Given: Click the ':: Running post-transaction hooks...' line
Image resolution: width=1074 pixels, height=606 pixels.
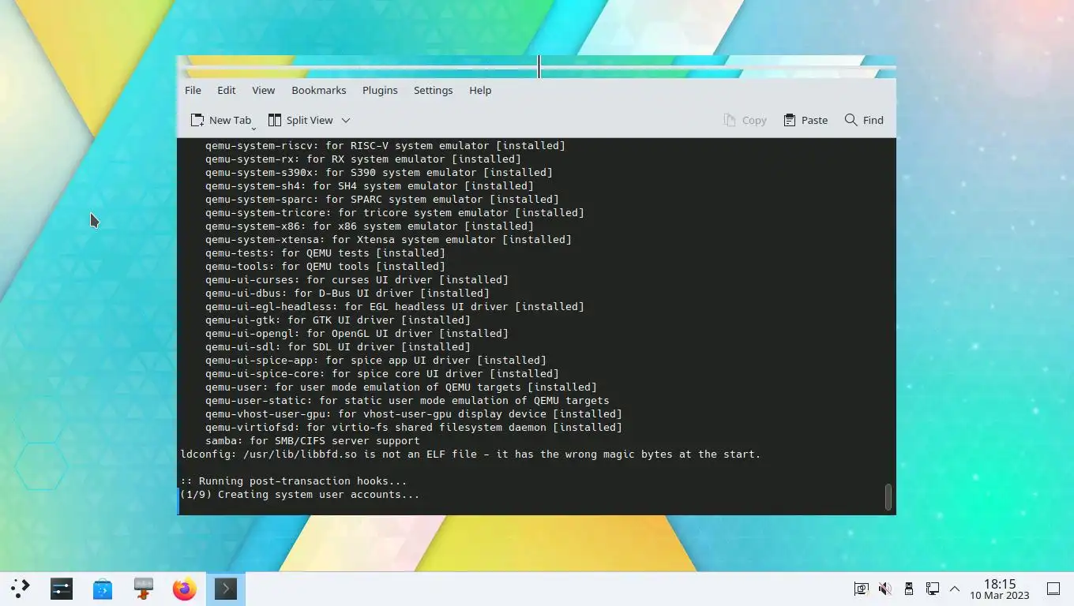Looking at the screenshot, I should (294, 481).
